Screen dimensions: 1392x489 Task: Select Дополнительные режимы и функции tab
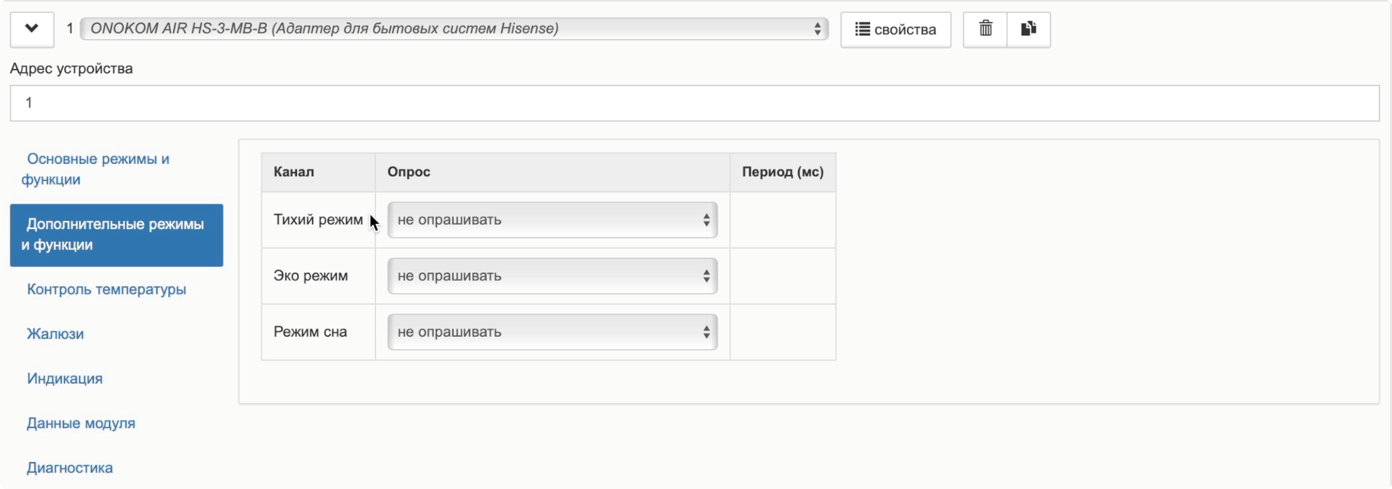pyautogui.click(x=116, y=235)
